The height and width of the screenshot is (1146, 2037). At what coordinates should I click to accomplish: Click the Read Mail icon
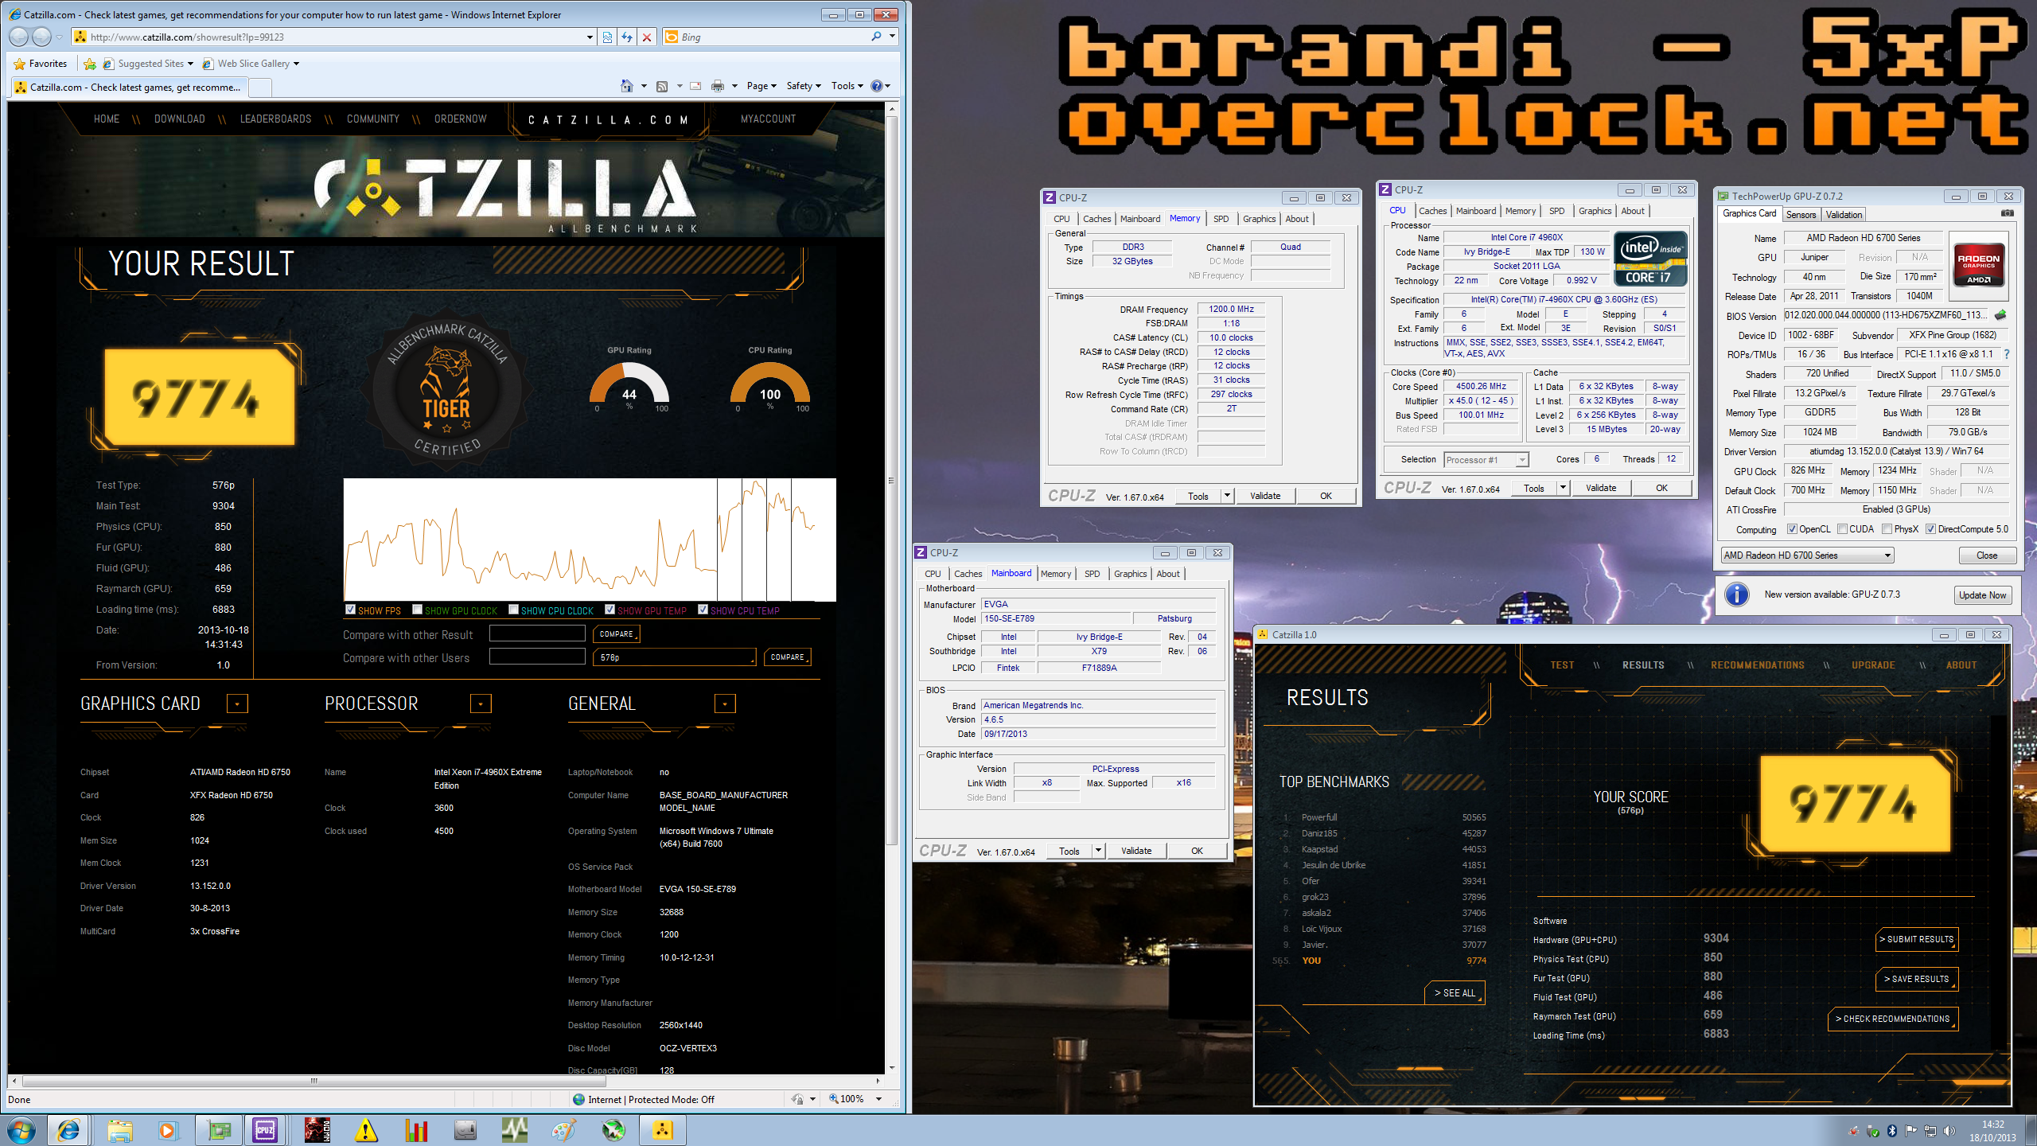pyautogui.click(x=695, y=86)
